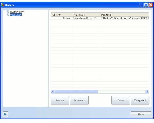The height and width of the screenshot is (123, 154).
Task: Click the Close button at bottom
Action: click(x=141, y=114)
